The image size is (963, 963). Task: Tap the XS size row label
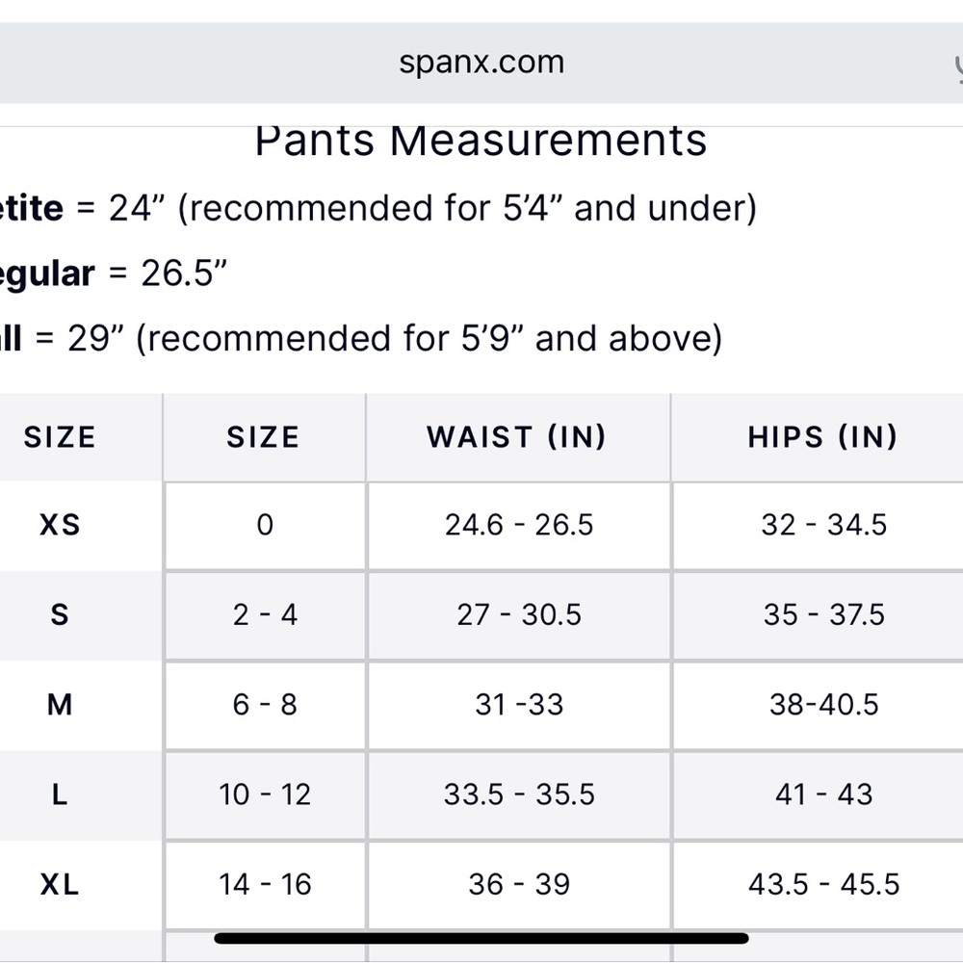pos(60,525)
